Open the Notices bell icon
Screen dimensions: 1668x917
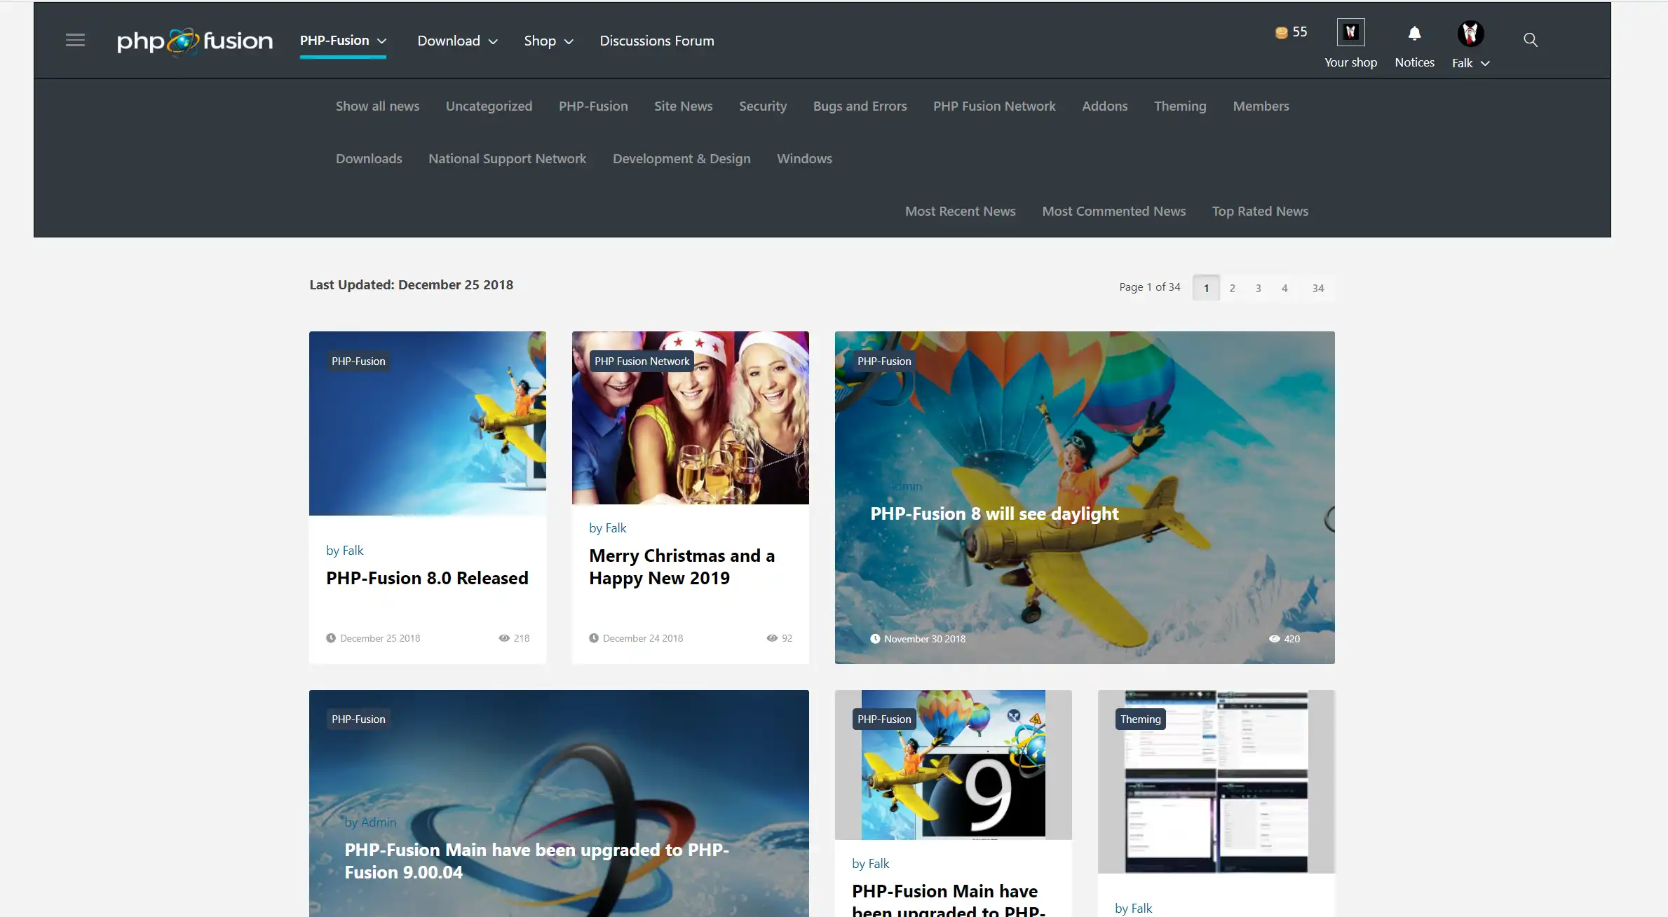click(1414, 34)
